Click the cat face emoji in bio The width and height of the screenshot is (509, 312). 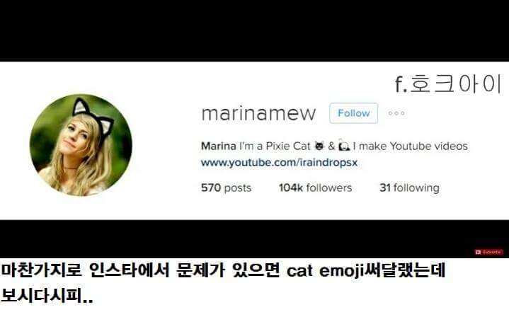click(319, 146)
